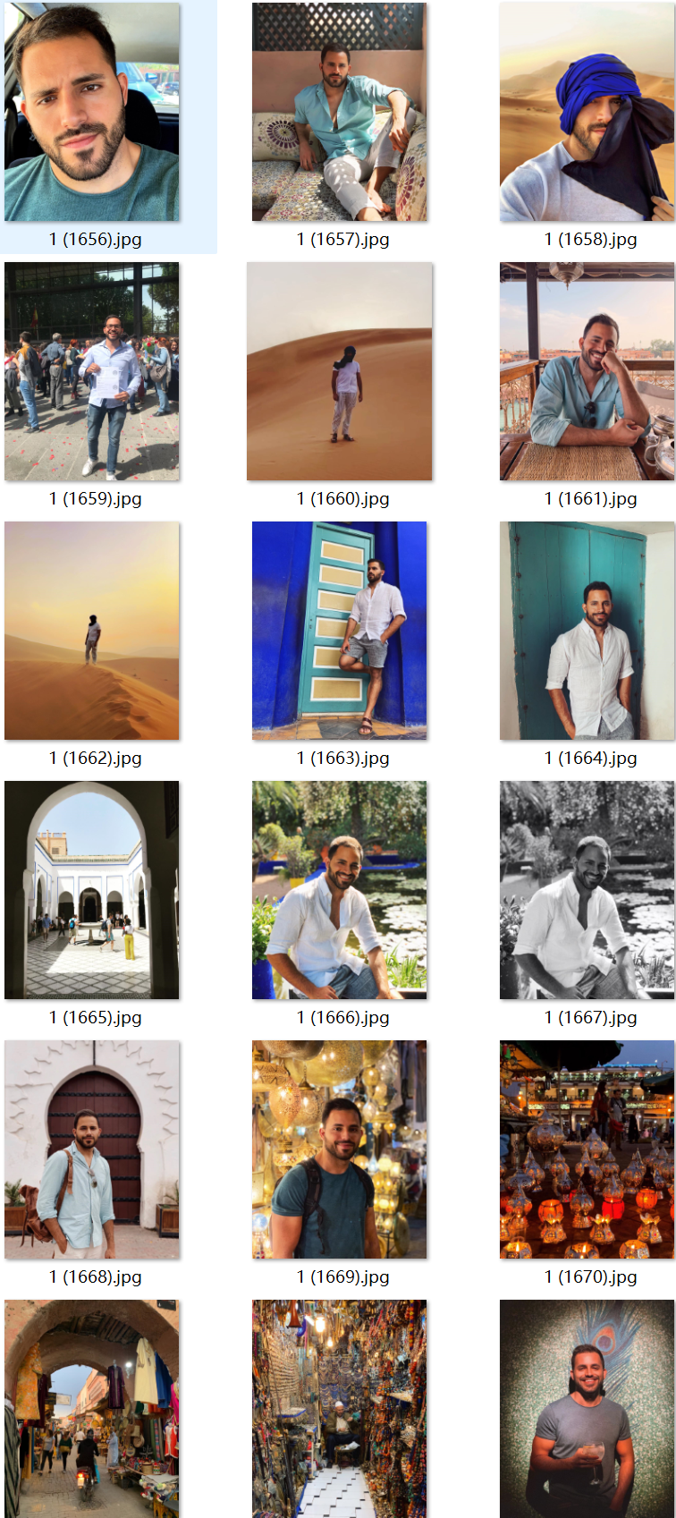Pick the blue wall photo 1 (1663).jpg
Screen dimensions: 676x1518
(340, 631)
